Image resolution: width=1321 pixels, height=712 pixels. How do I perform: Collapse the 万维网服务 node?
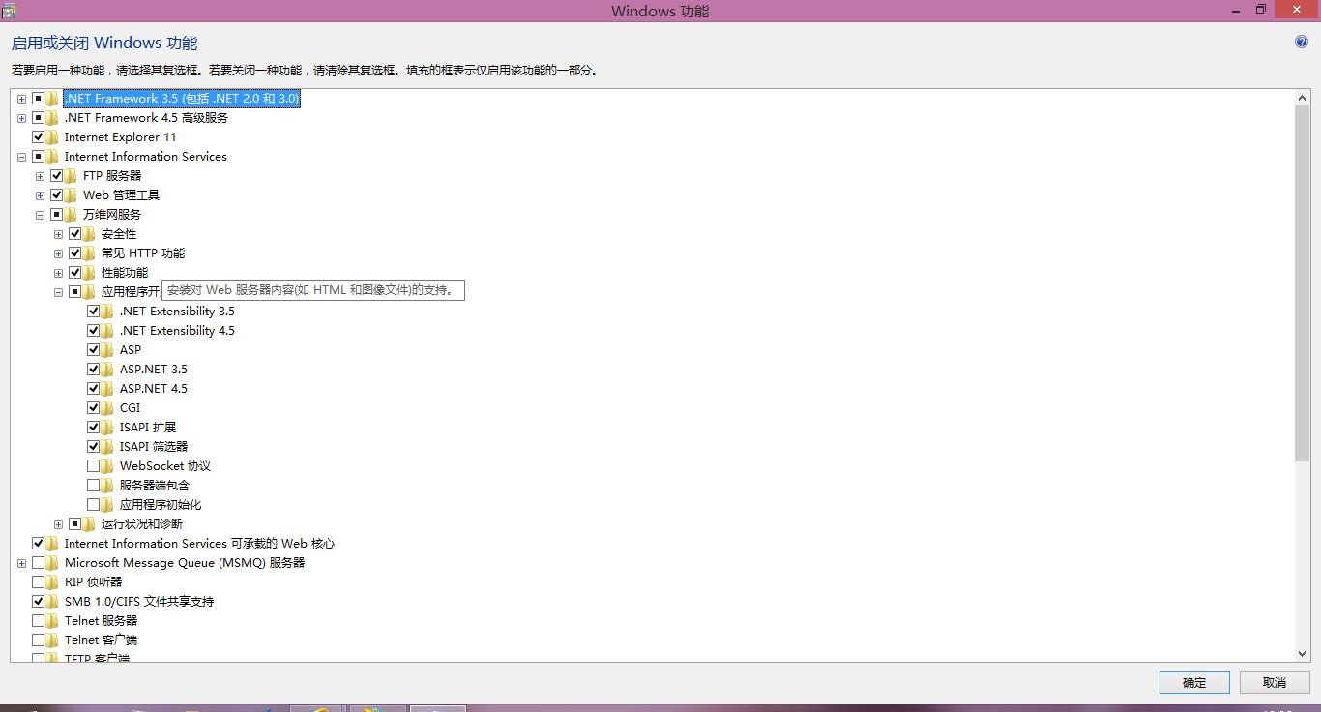tap(40, 215)
